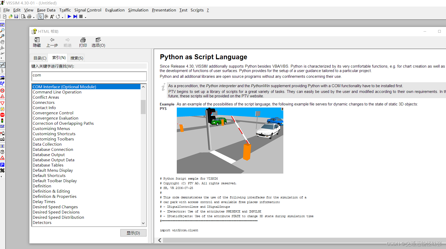The image size is (446, 249).
Task: Click the index list scroll-up arrow
Action: (143, 87)
